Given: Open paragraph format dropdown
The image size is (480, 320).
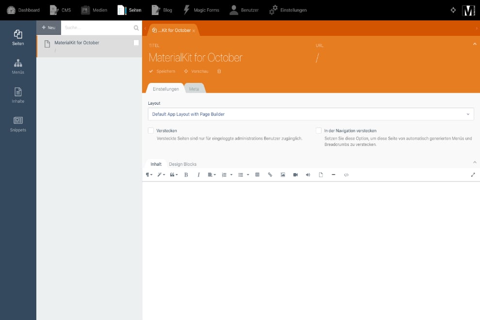Looking at the screenshot, I should 149,175.
